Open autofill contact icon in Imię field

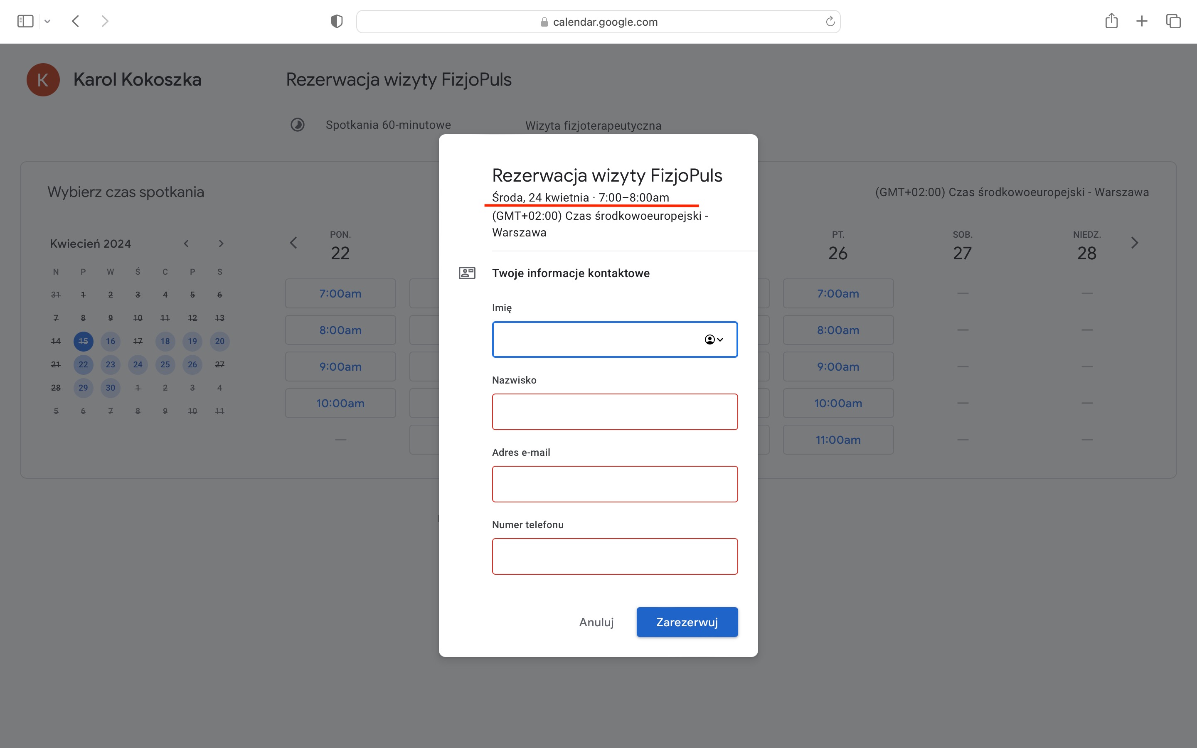714,340
